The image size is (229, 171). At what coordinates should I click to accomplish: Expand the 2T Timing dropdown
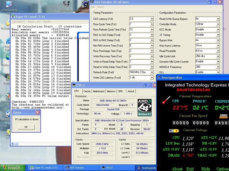[218, 35]
